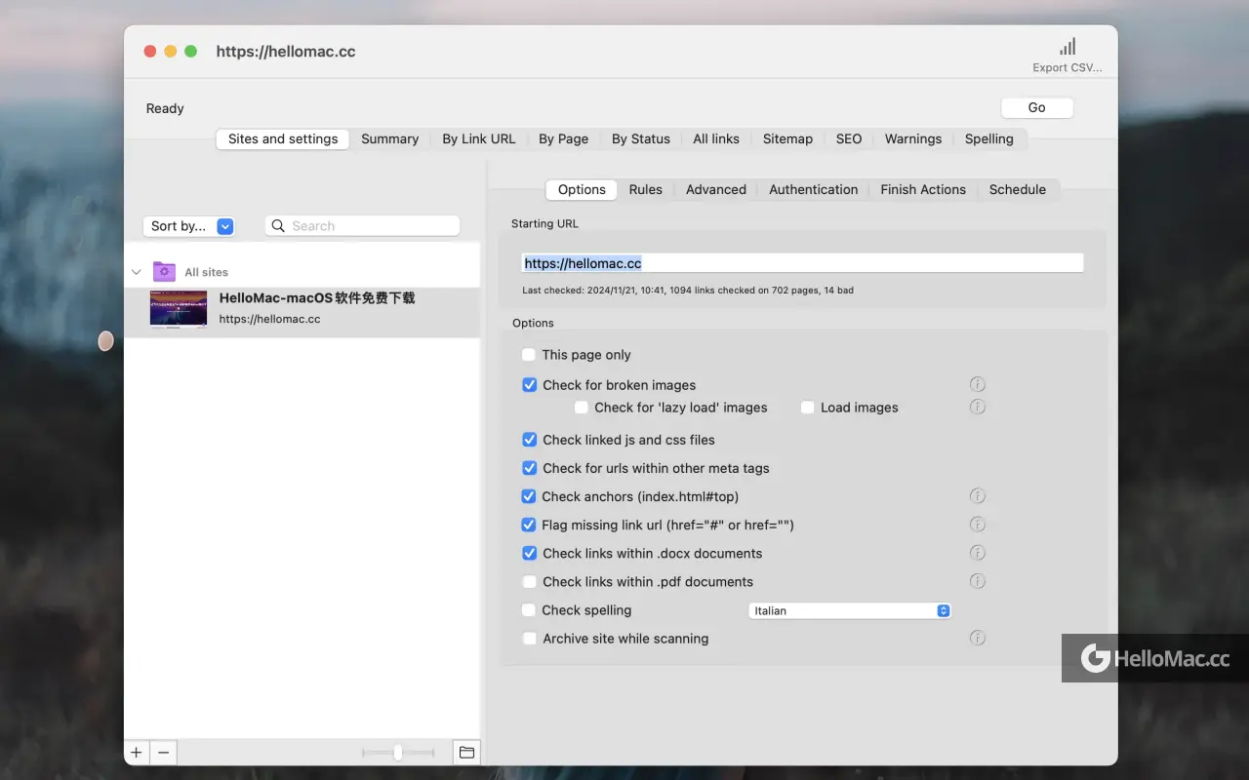Adjust the thumbnail size slider

coord(398,753)
